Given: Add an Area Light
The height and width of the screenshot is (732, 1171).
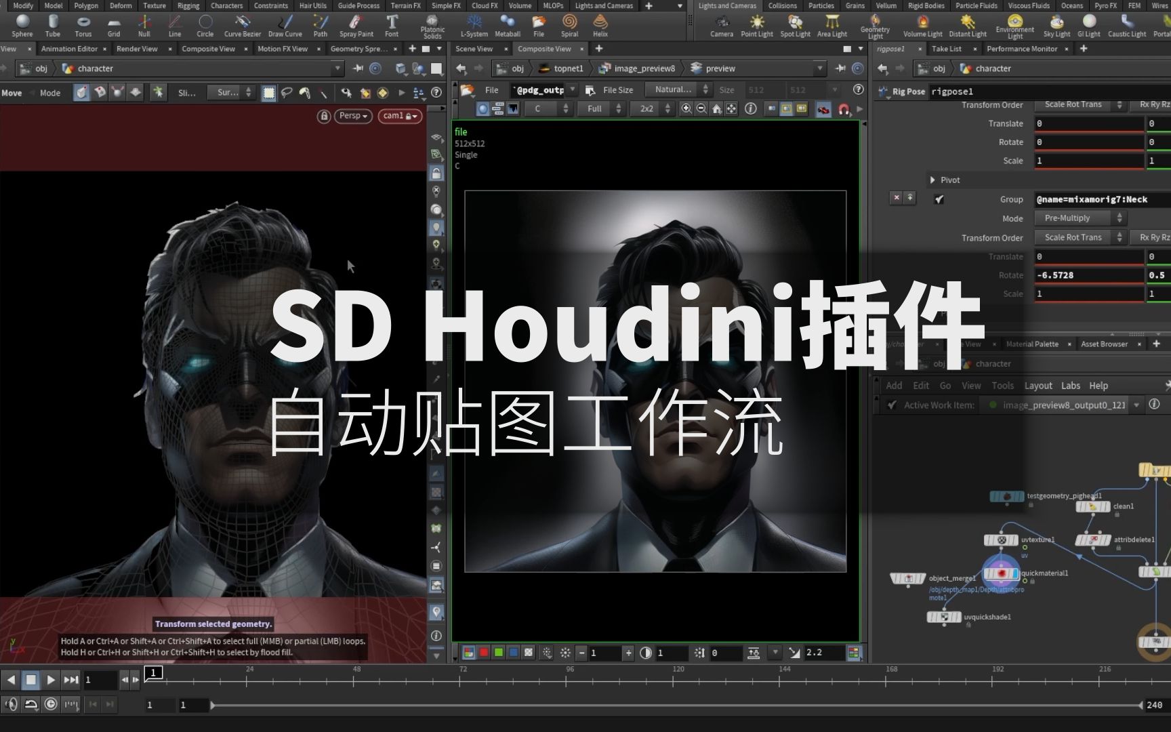Looking at the screenshot, I should click(x=831, y=26).
